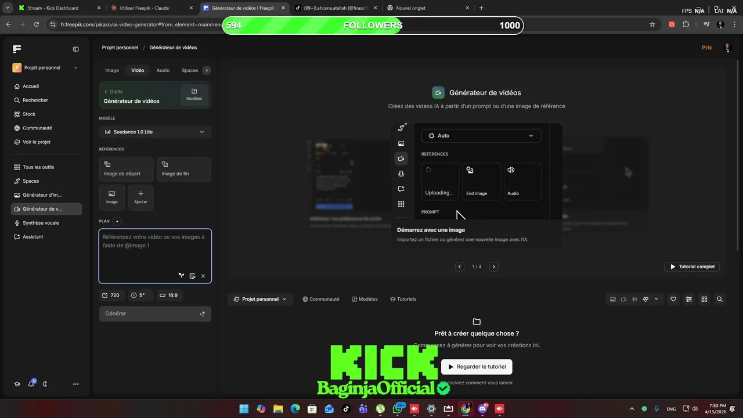Open the 16:9 aspect ratio selector
The image size is (743, 418).
(169, 295)
